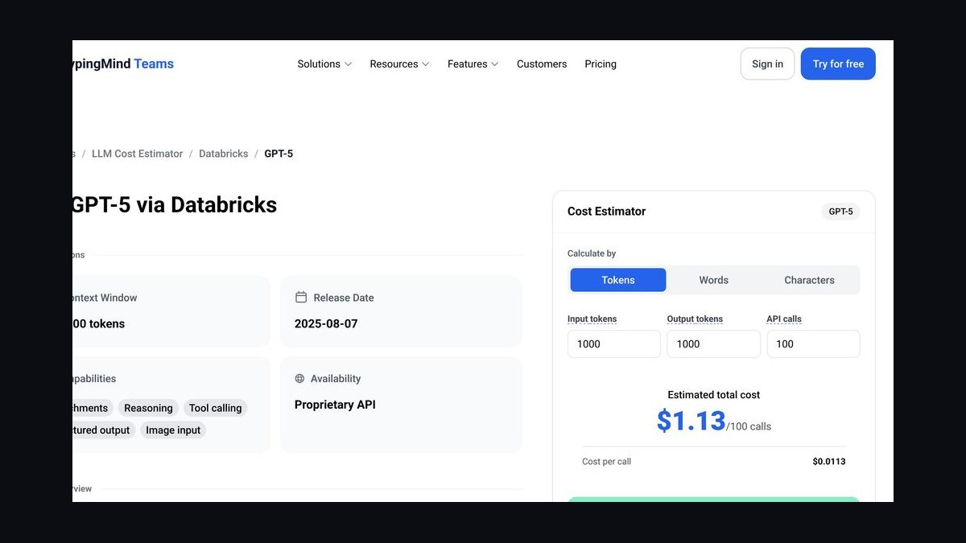Click the API calls label
Image resolution: width=966 pixels, height=543 pixels.
pos(784,319)
